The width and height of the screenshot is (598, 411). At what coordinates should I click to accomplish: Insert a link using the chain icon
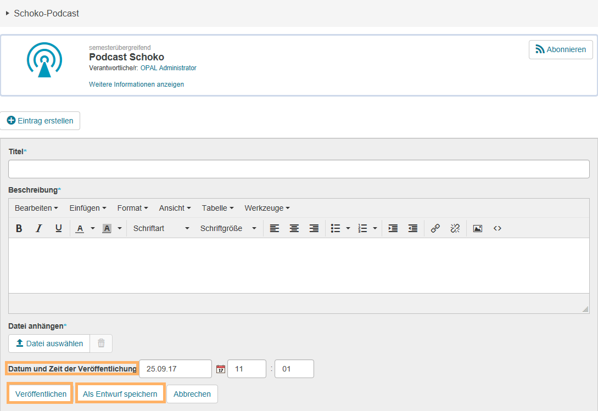click(435, 228)
